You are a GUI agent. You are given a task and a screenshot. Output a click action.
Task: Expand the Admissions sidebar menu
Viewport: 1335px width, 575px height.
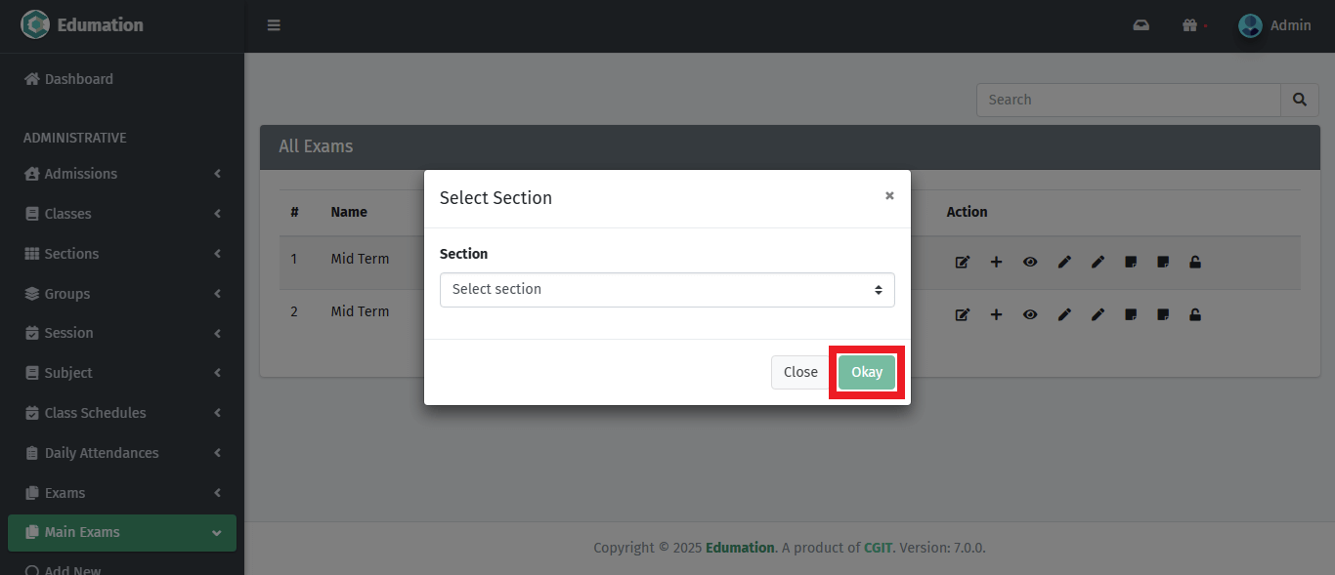point(122,174)
